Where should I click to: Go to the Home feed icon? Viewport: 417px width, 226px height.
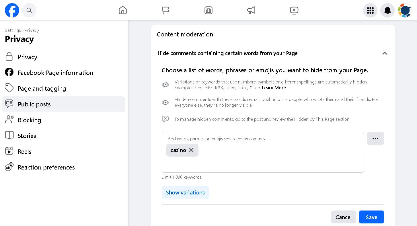122,10
